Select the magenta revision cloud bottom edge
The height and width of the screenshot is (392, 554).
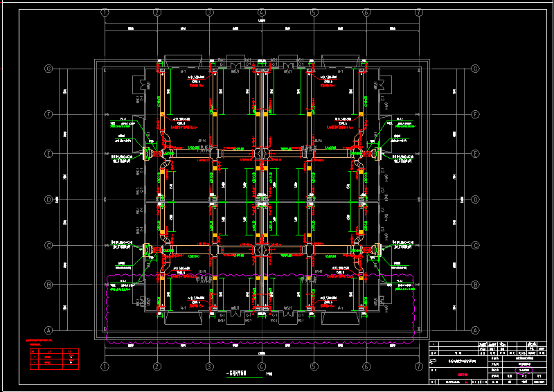[262, 343]
